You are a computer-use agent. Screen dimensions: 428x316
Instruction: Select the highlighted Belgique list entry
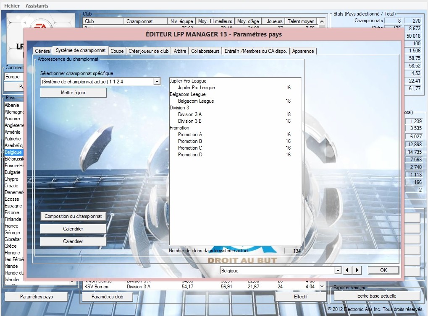click(13, 152)
